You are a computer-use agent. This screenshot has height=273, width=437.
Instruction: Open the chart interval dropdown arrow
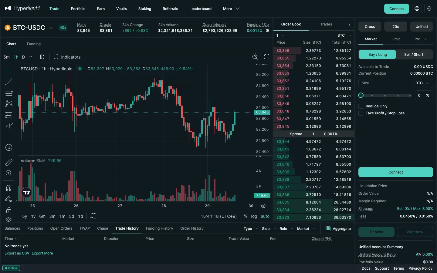click(31, 57)
